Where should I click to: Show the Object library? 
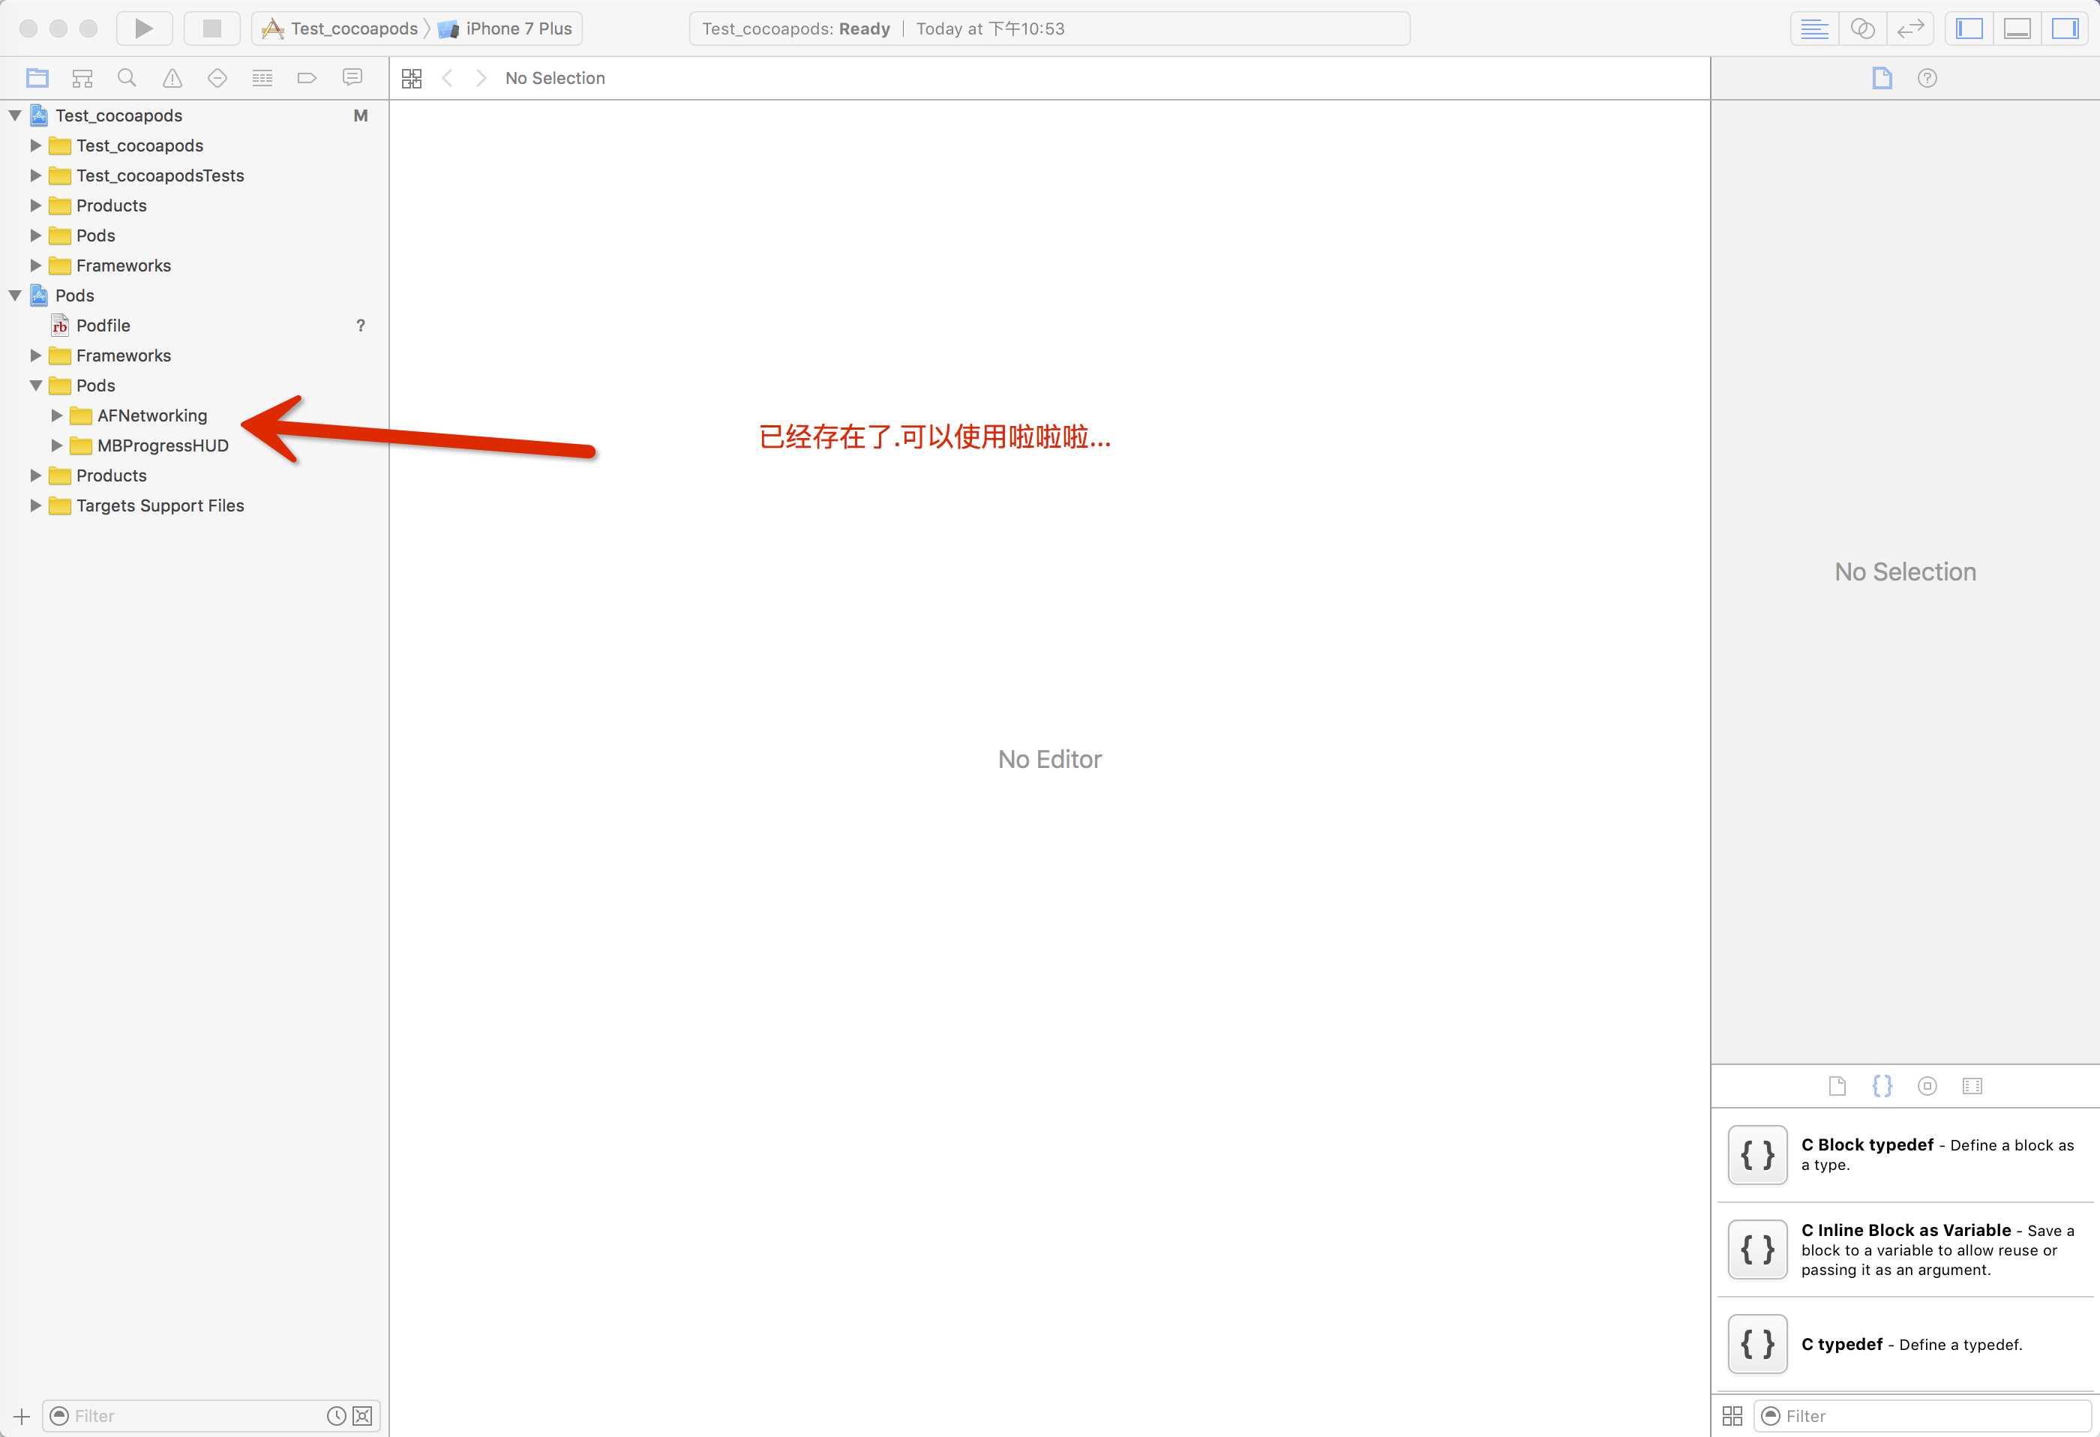[1927, 1085]
